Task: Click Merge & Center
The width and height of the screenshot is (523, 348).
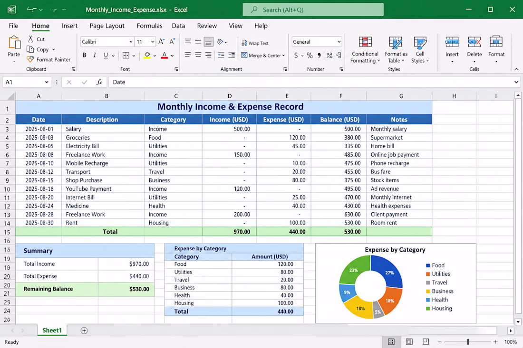Action: click(x=261, y=55)
